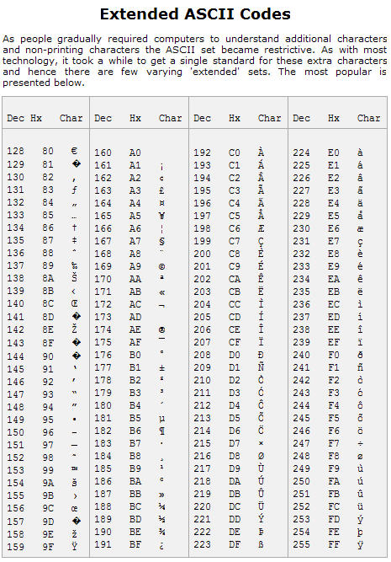Select the section sign in row 167
The width and height of the screenshot is (391, 562).
161,242
